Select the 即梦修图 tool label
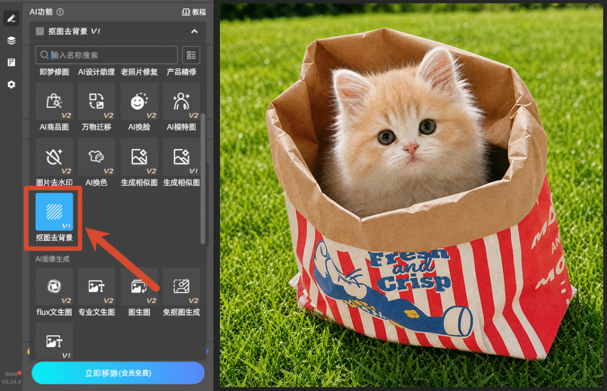This screenshot has width=607, height=391. (54, 72)
